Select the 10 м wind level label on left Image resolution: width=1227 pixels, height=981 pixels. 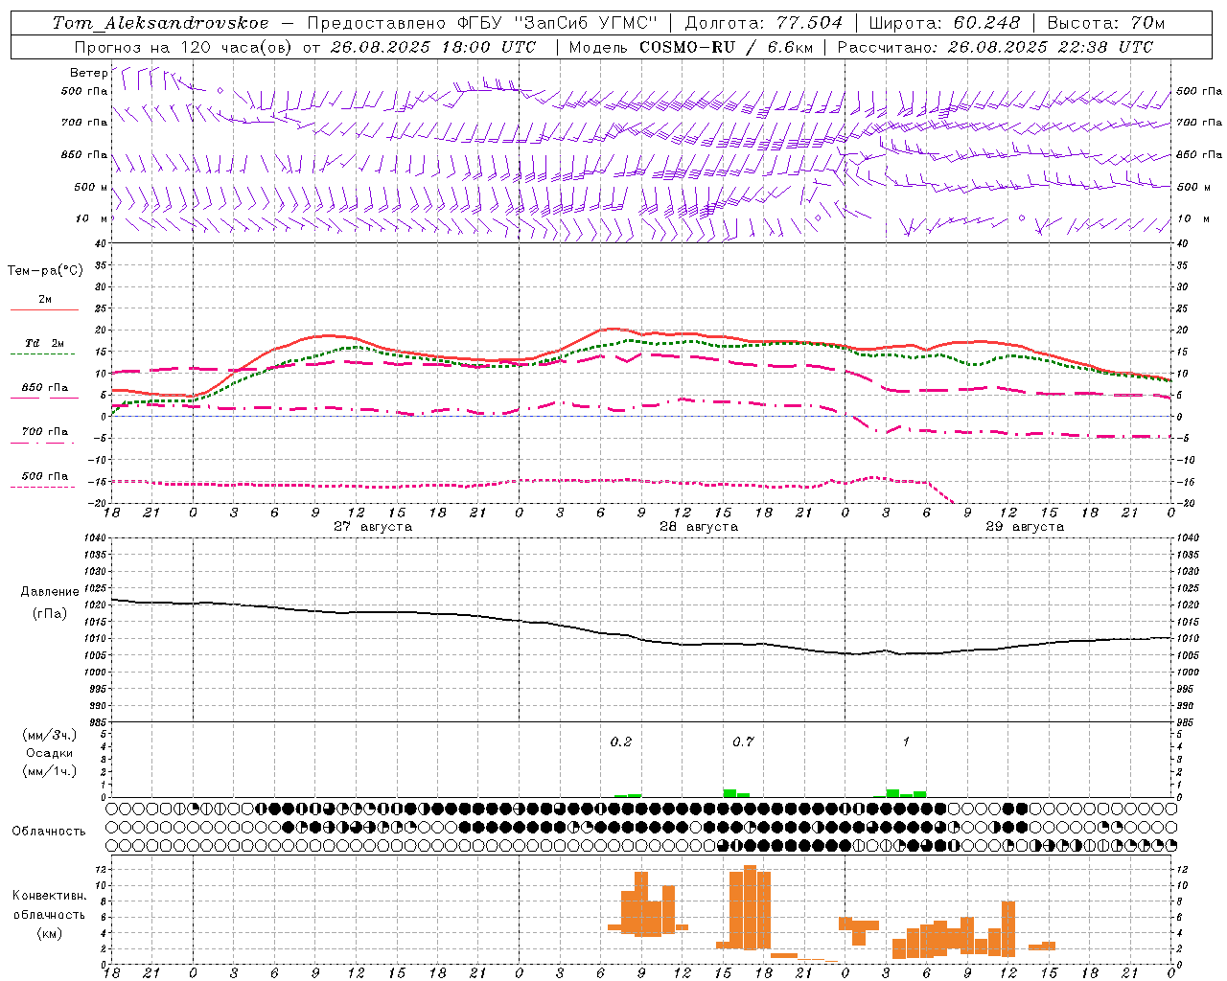pyautogui.click(x=91, y=218)
